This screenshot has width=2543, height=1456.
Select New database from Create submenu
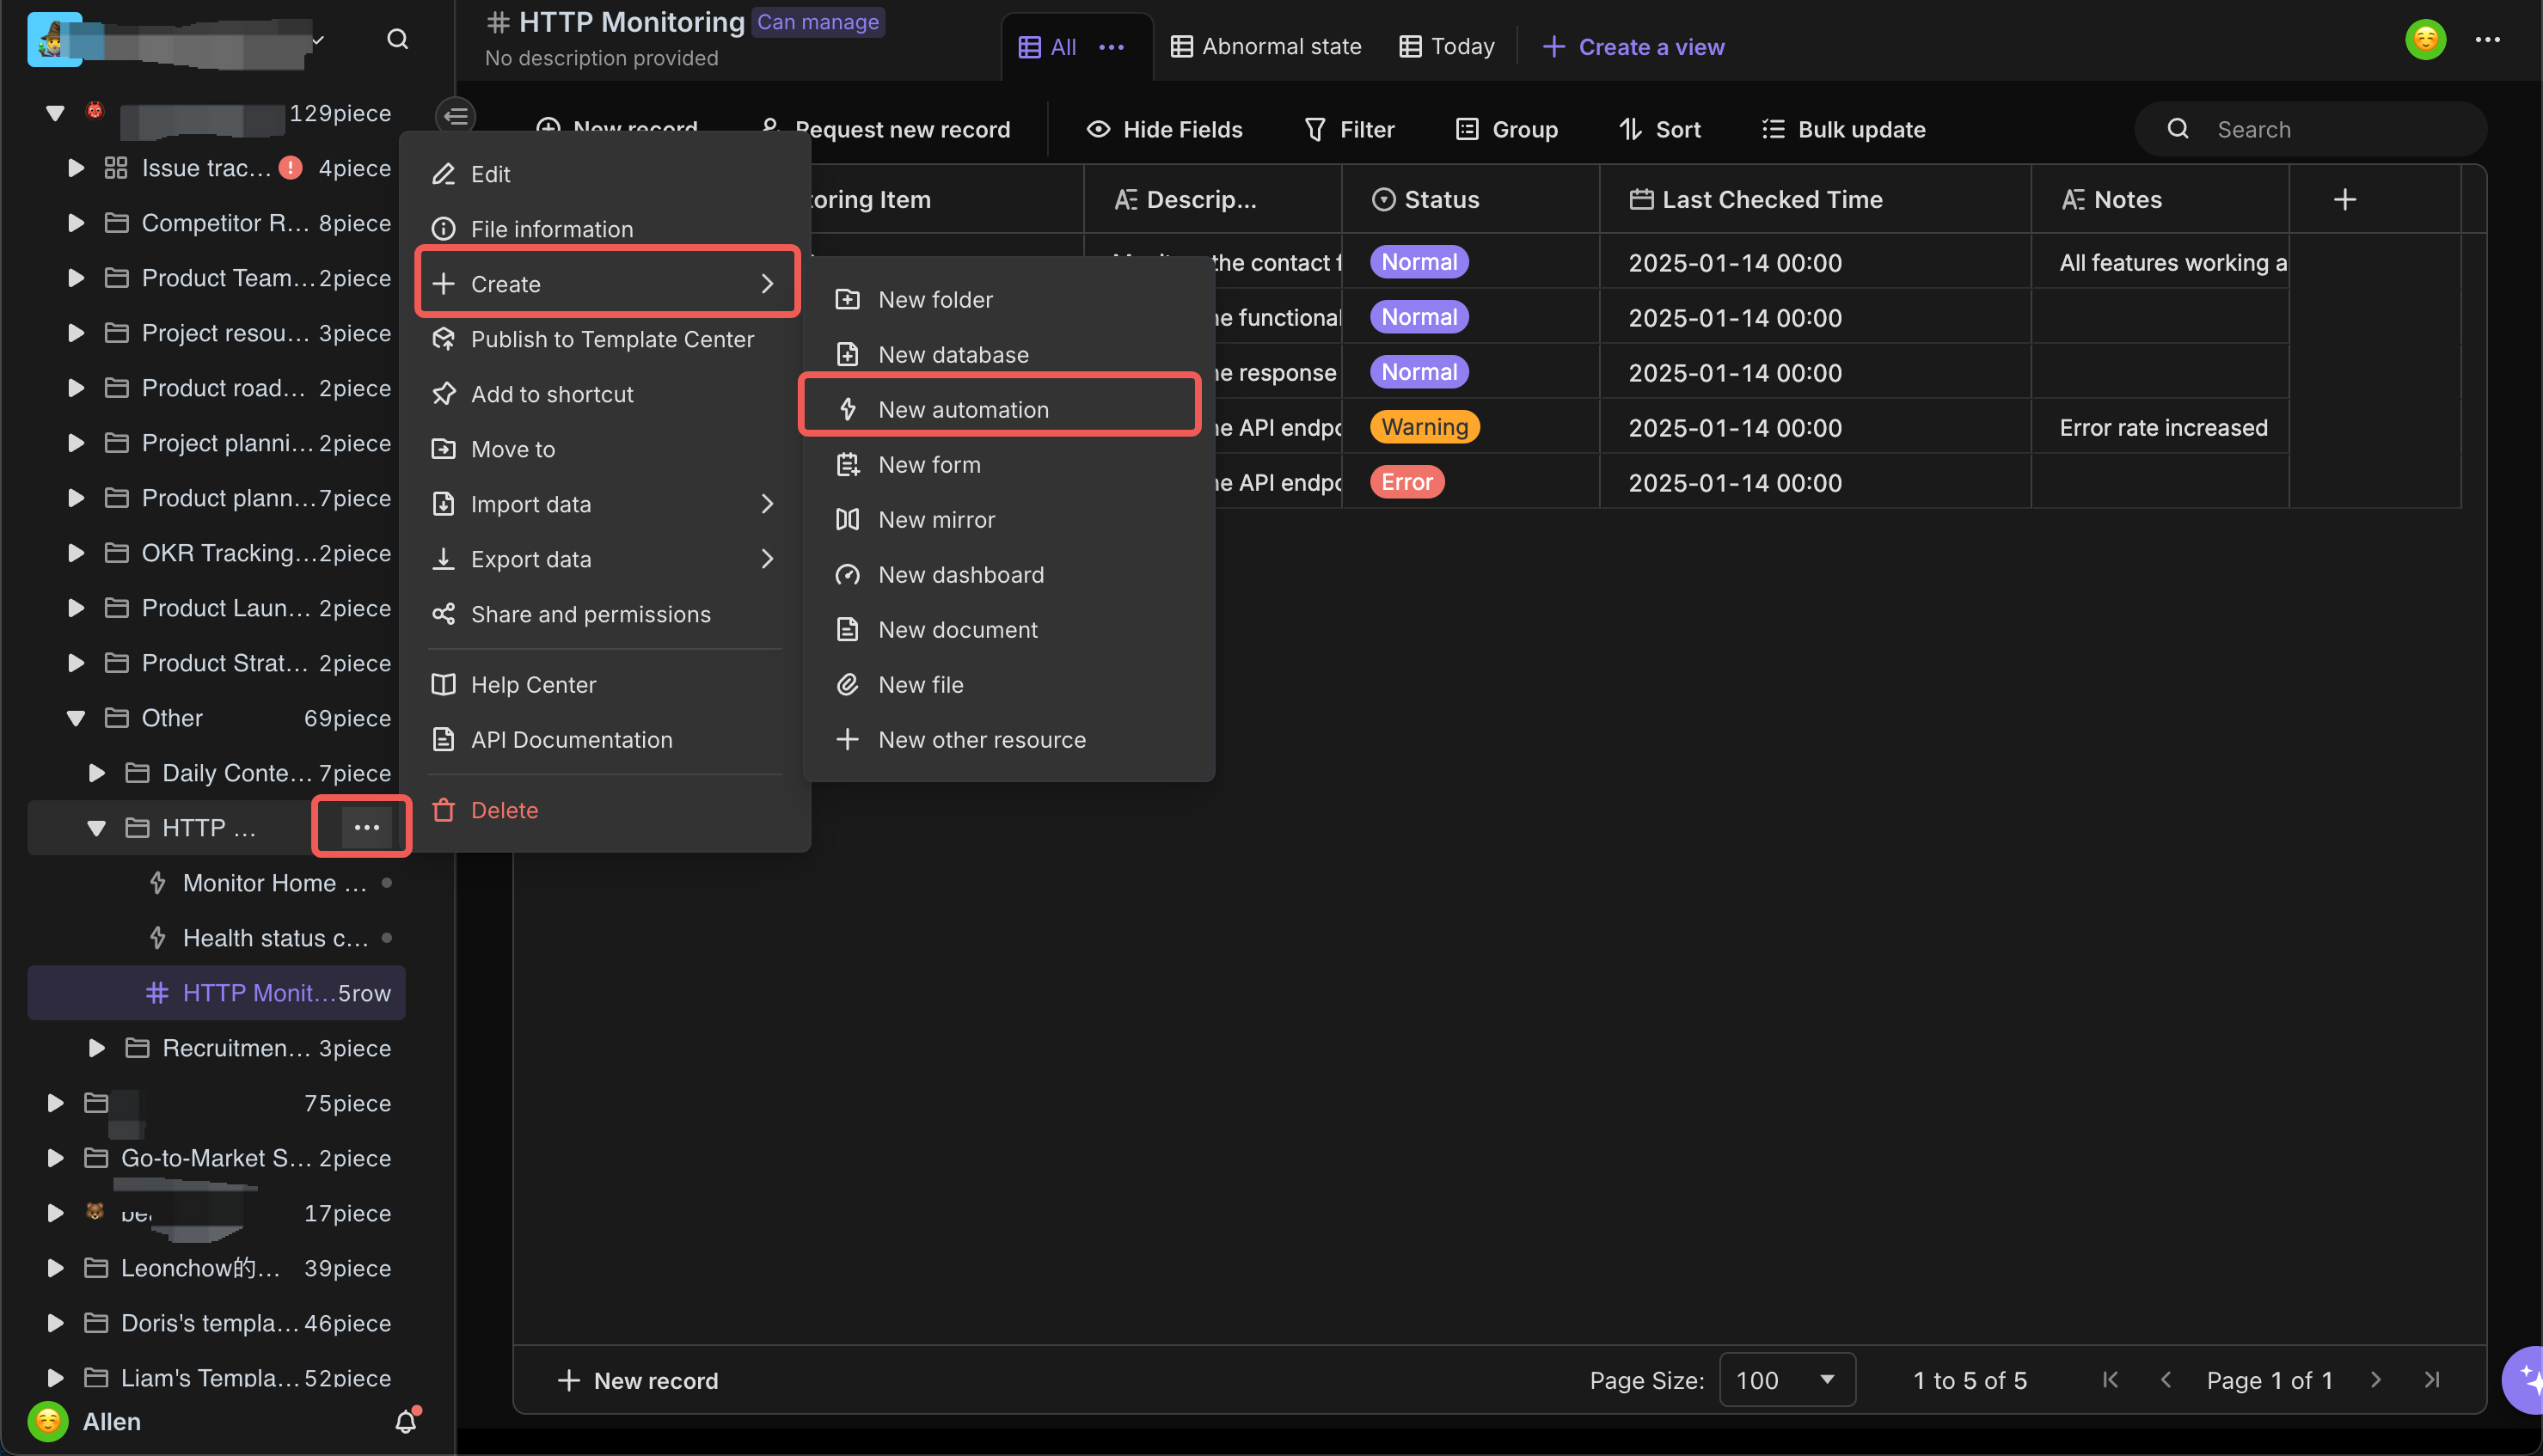(x=952, y=352)
